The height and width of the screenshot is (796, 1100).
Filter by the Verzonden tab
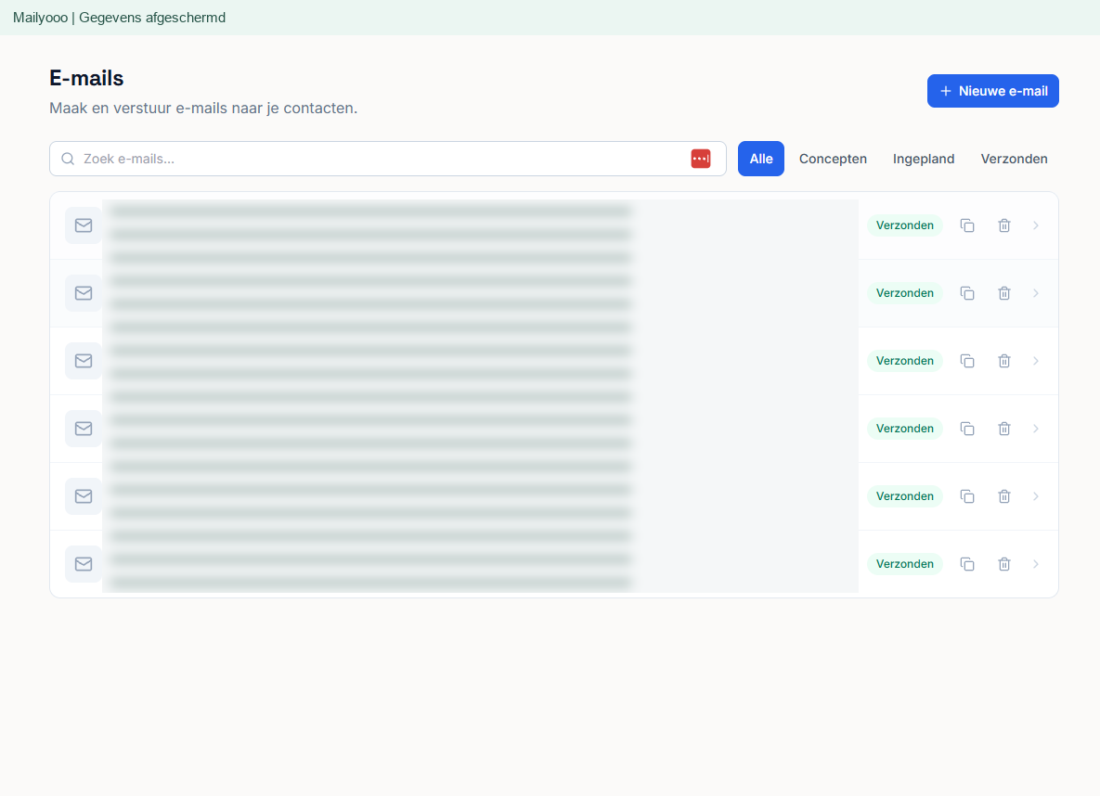pos(1014,159)
